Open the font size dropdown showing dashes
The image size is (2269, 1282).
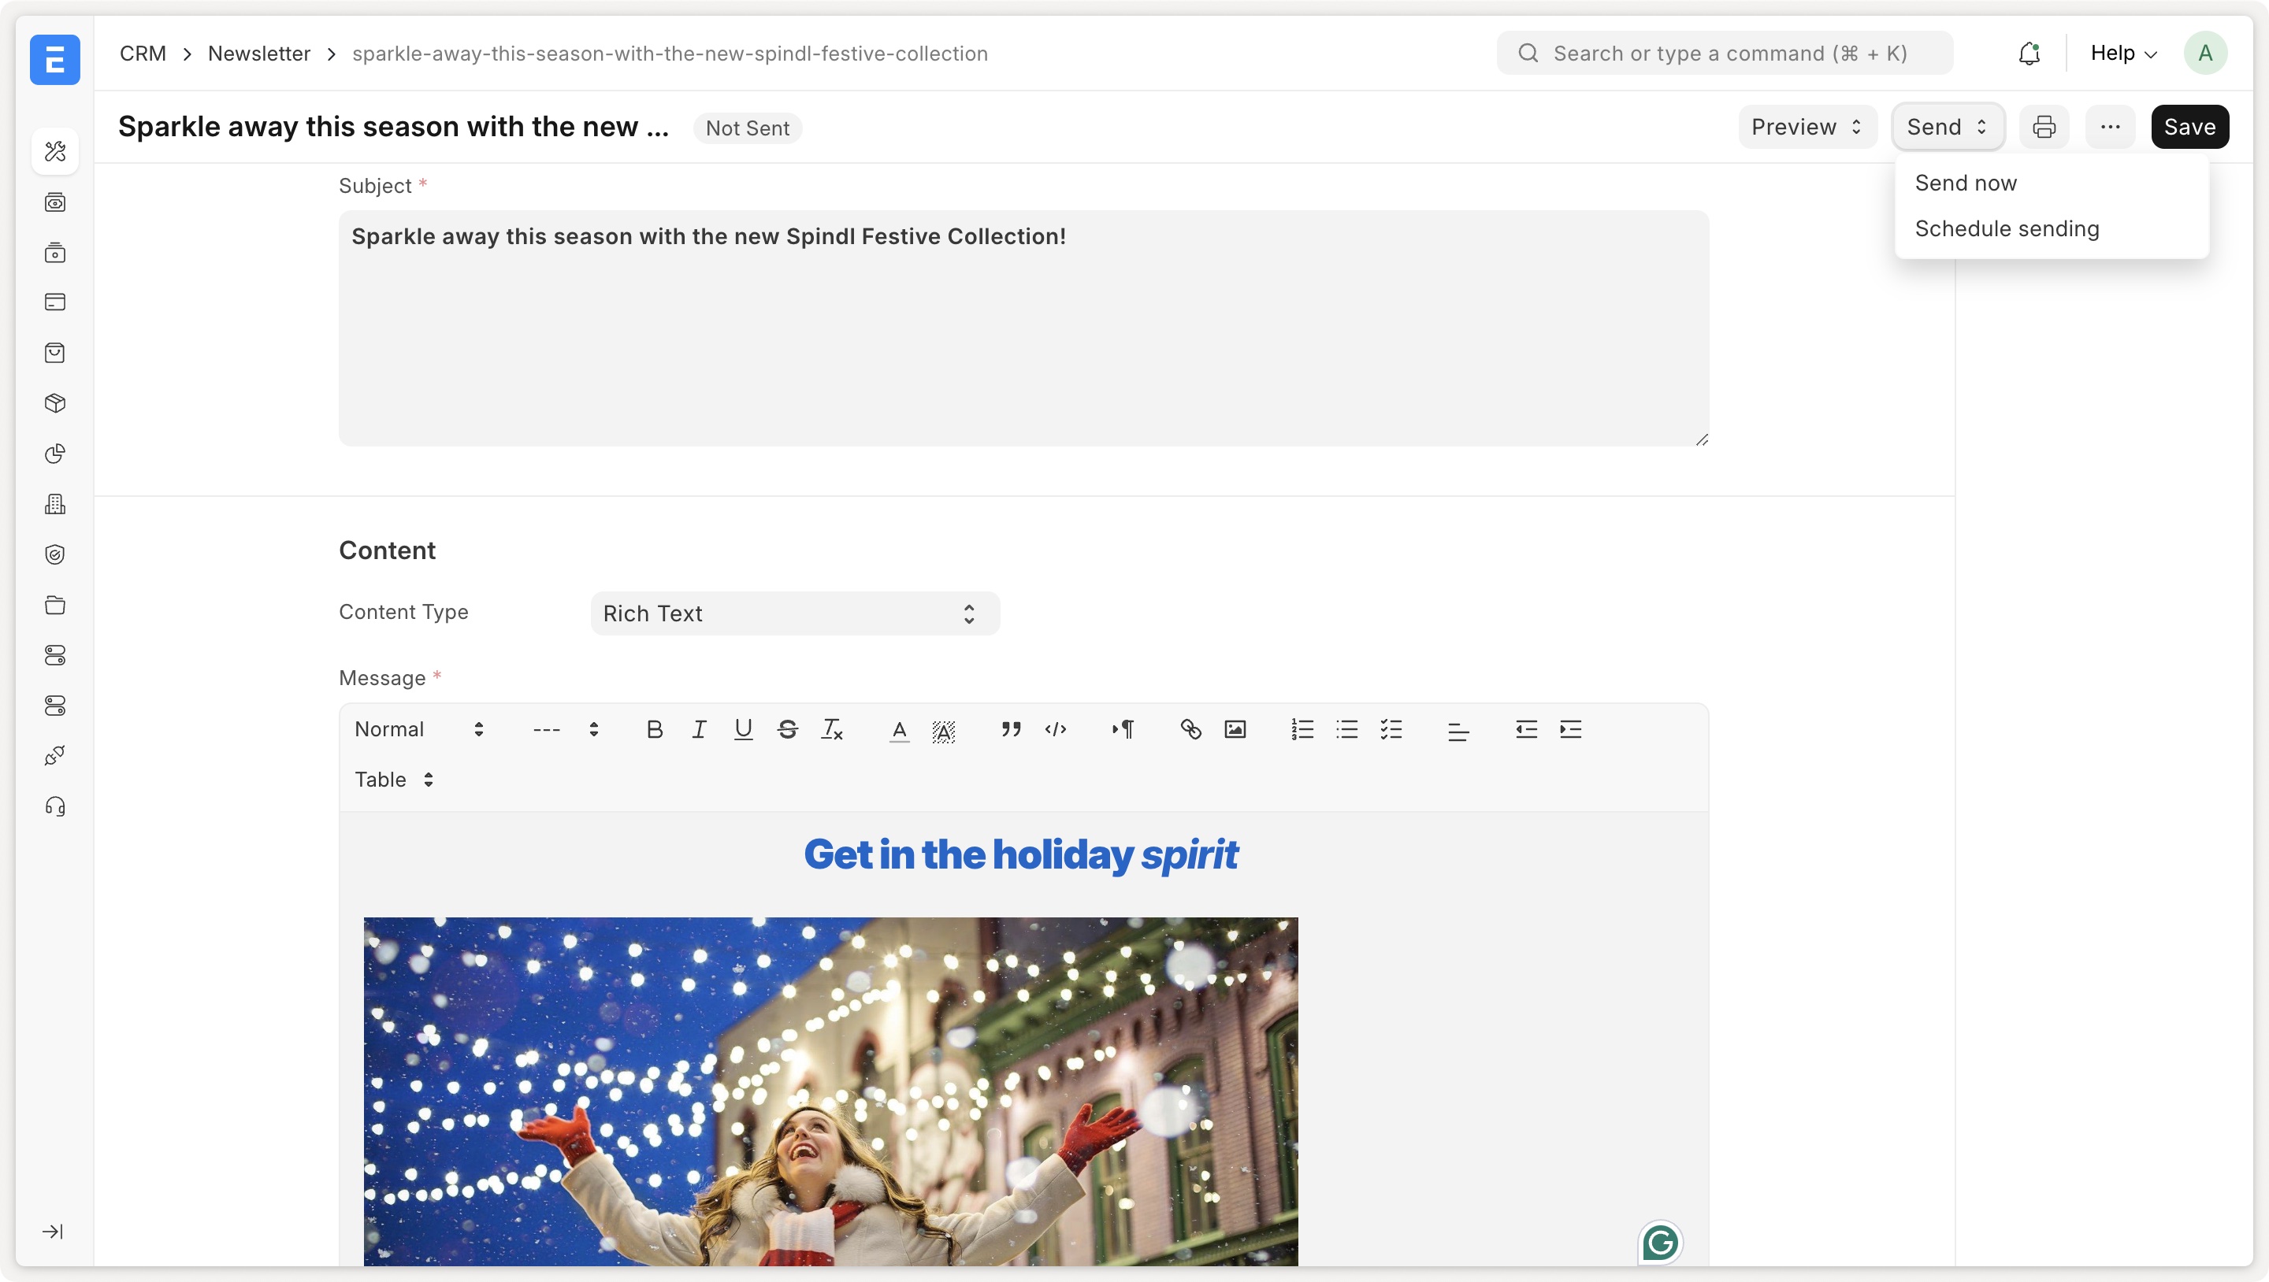(x=566, y=729)
